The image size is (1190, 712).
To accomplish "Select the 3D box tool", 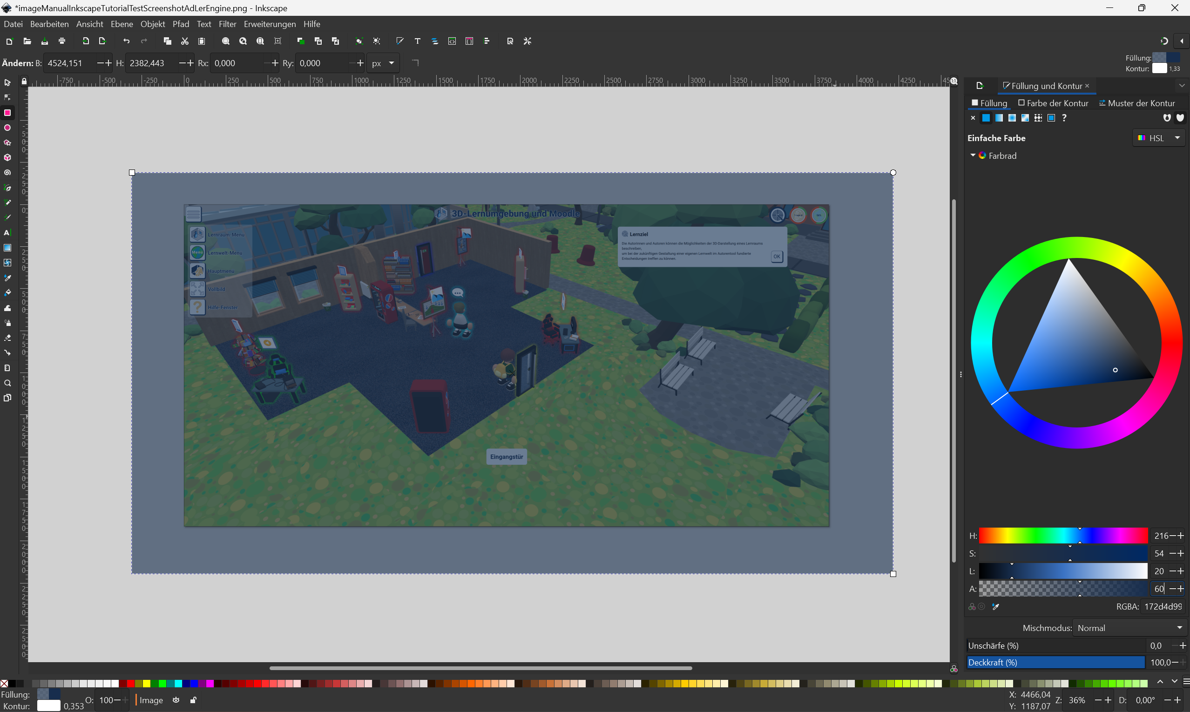I will click(x=7, y=157).
